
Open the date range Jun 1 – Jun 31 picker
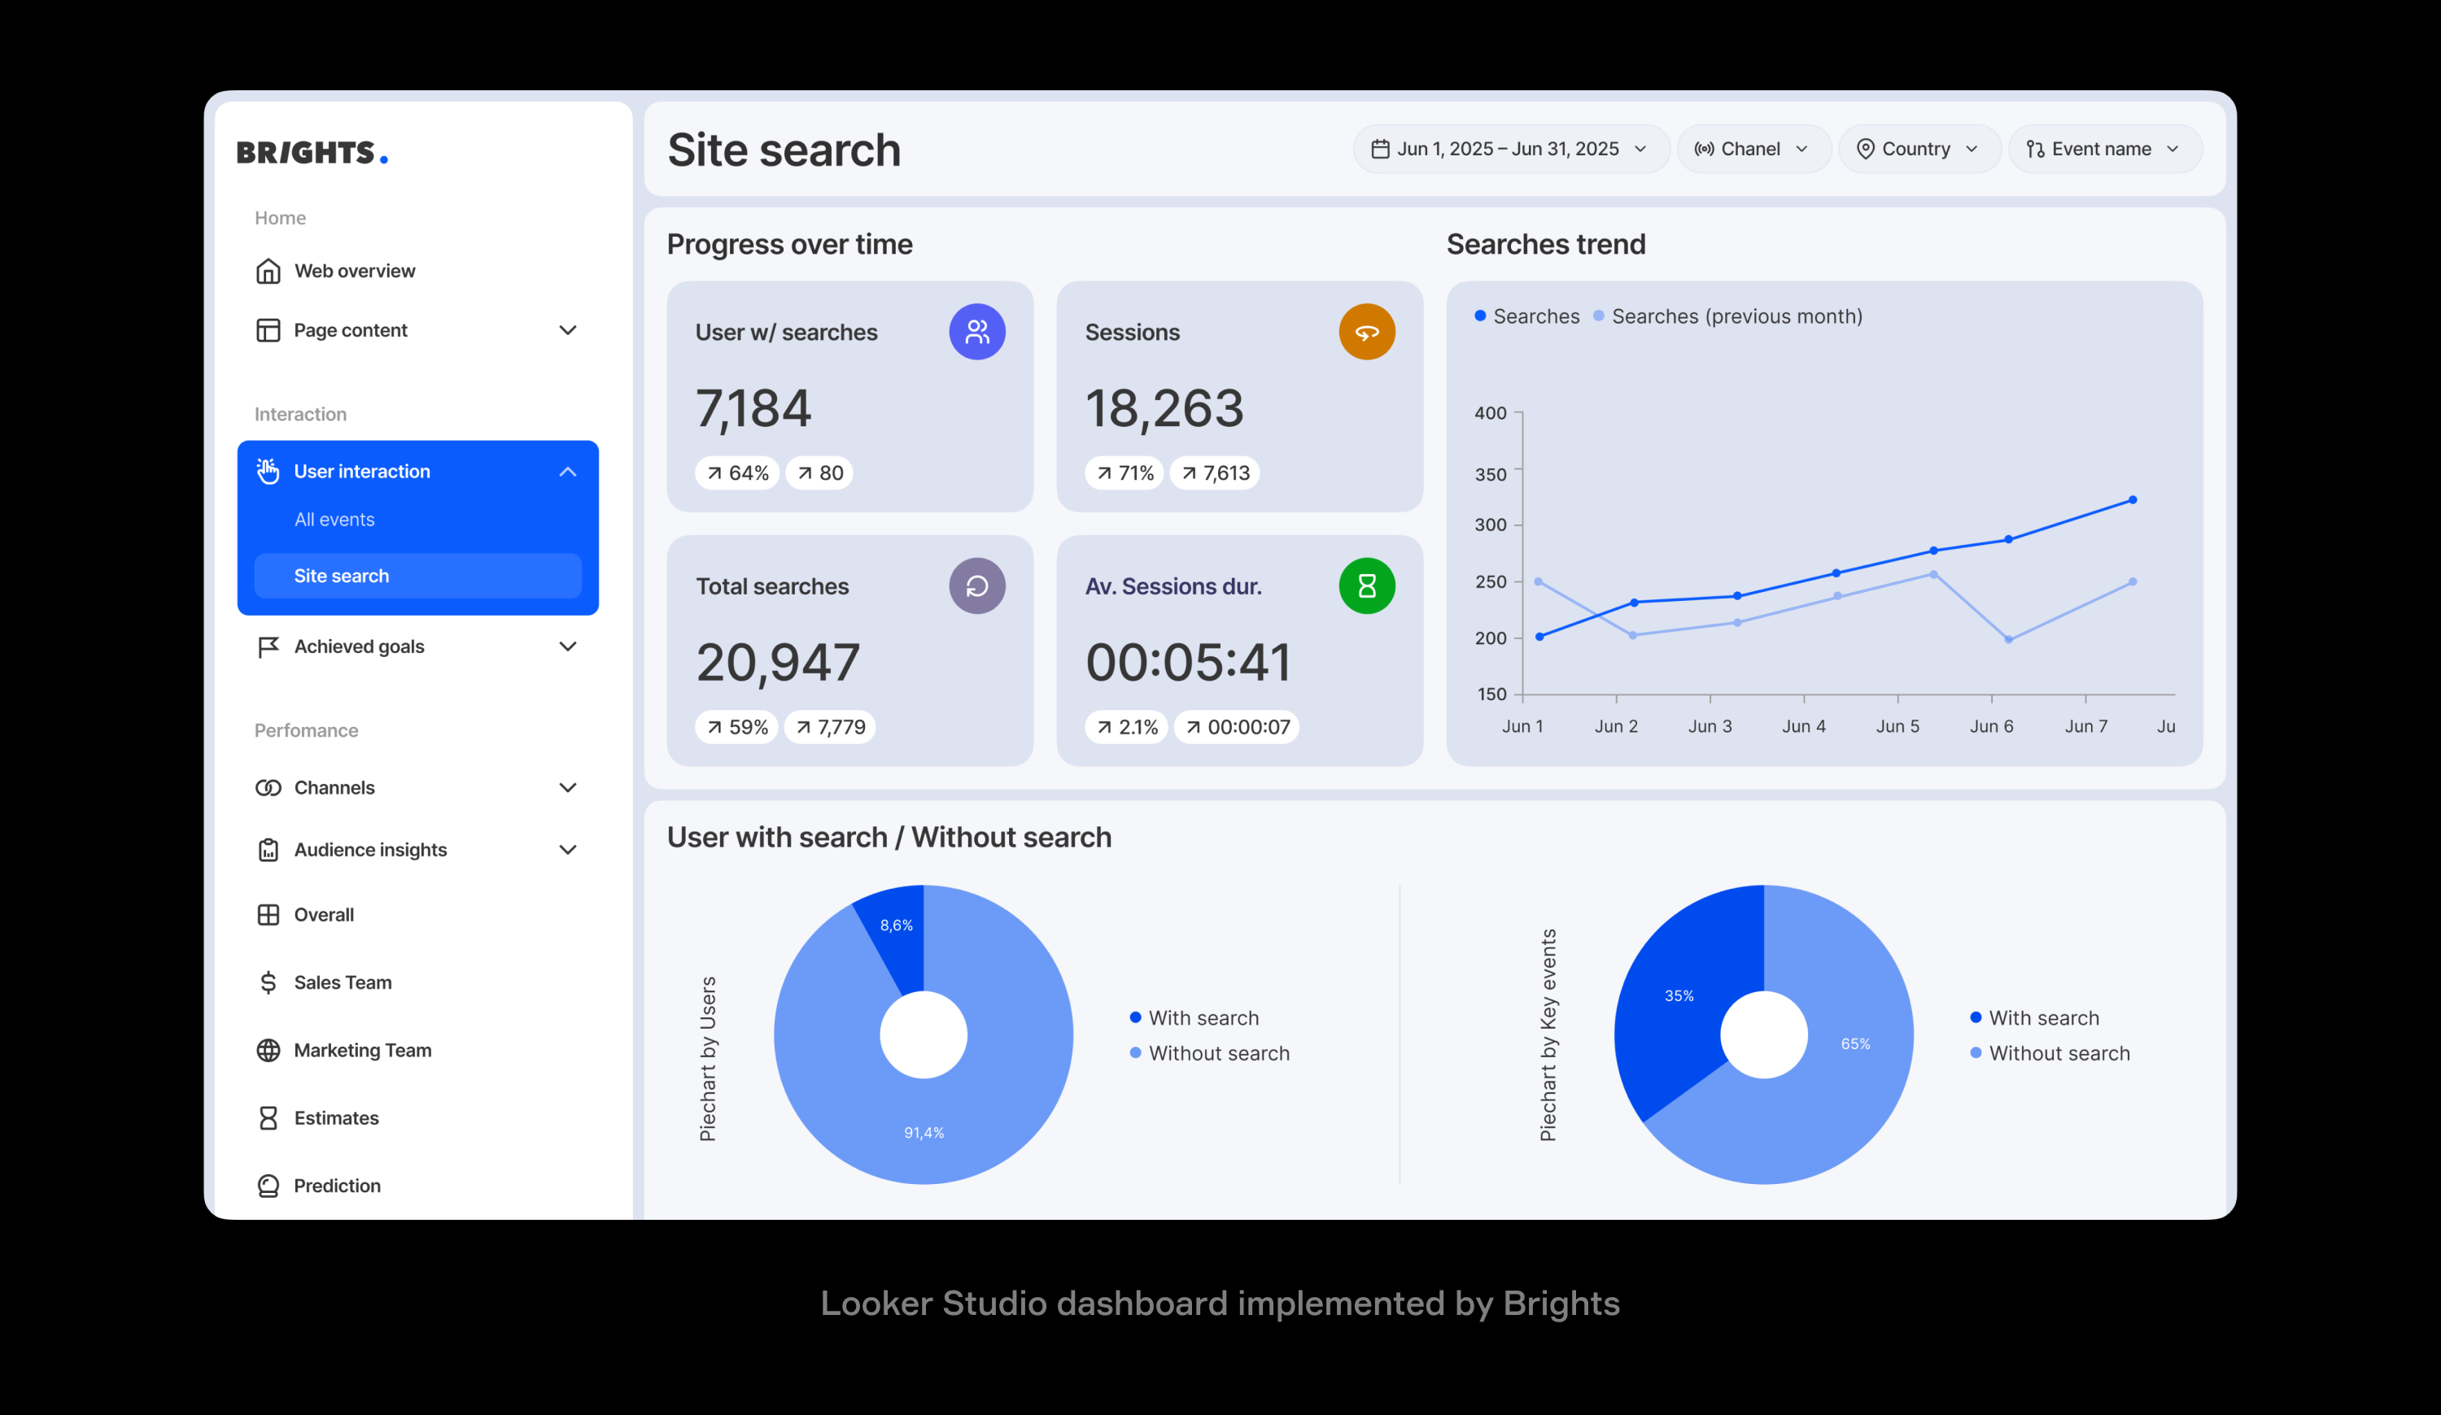coord(1509,148)
